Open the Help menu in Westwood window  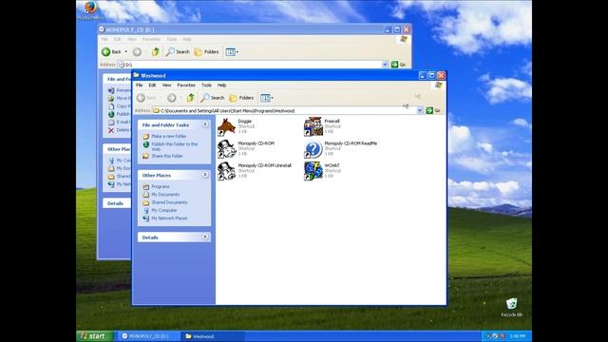(221, 85)
